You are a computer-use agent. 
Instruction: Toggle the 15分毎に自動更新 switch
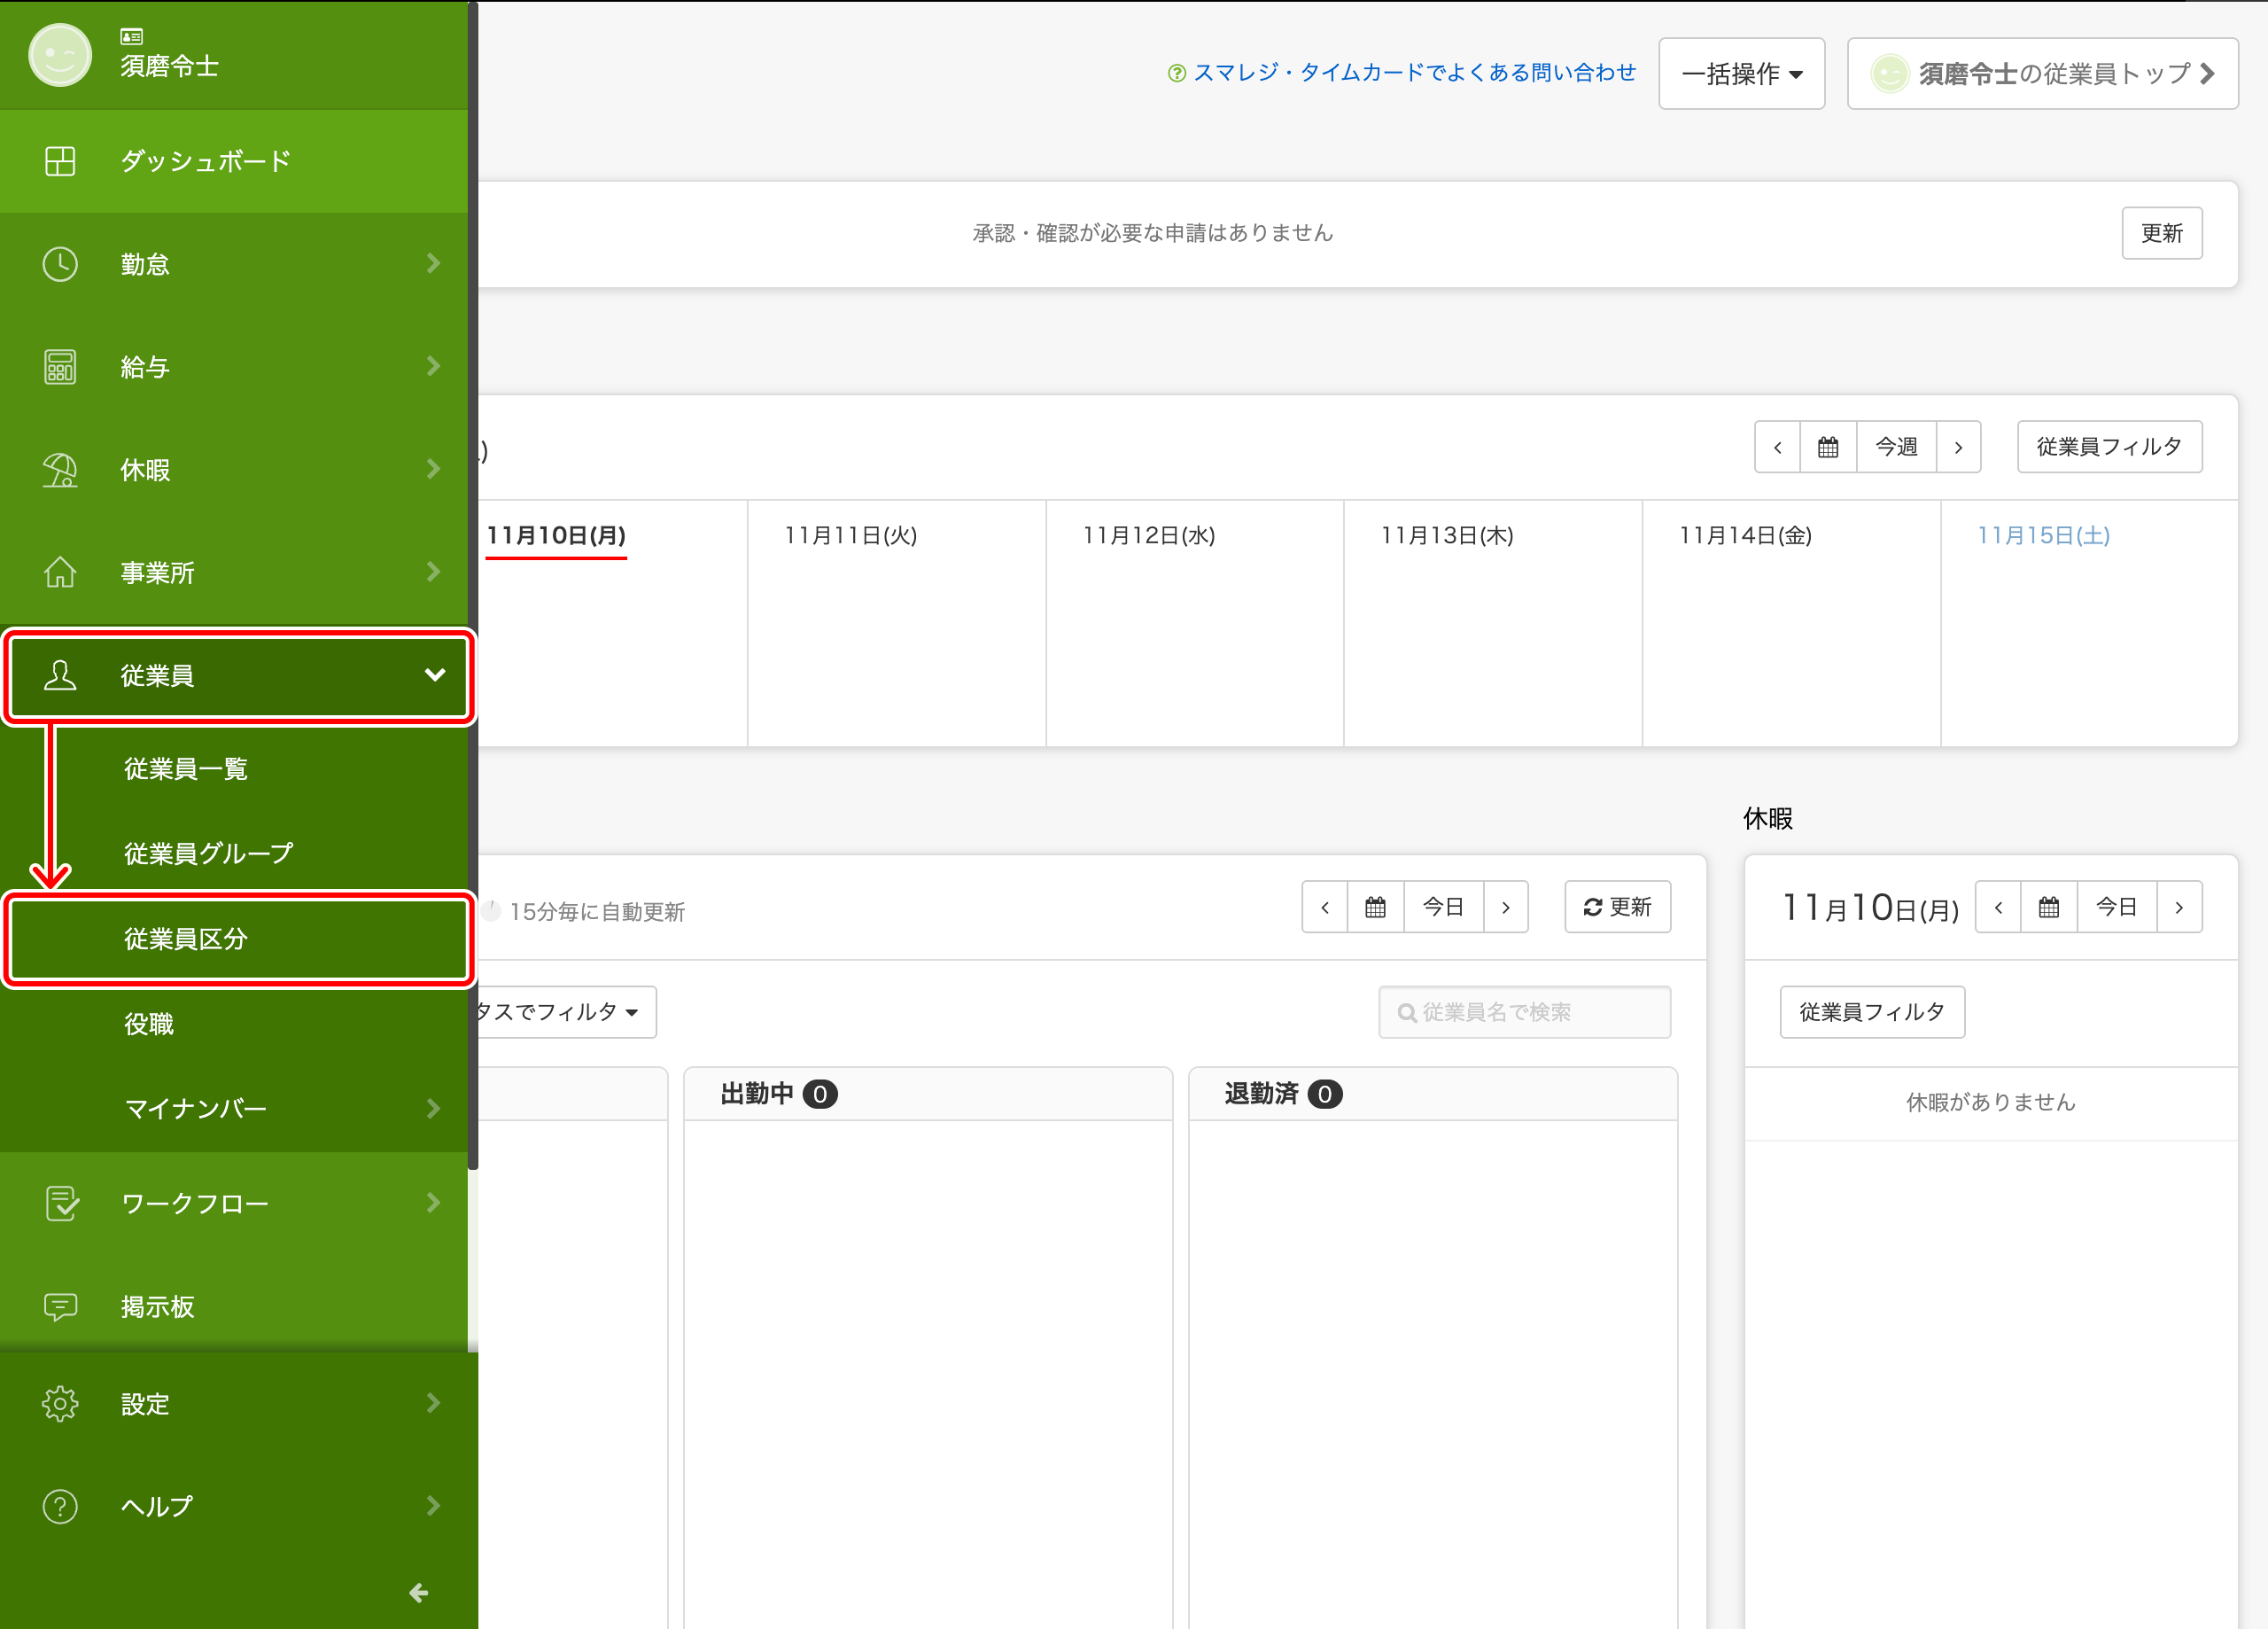(491, 912)
